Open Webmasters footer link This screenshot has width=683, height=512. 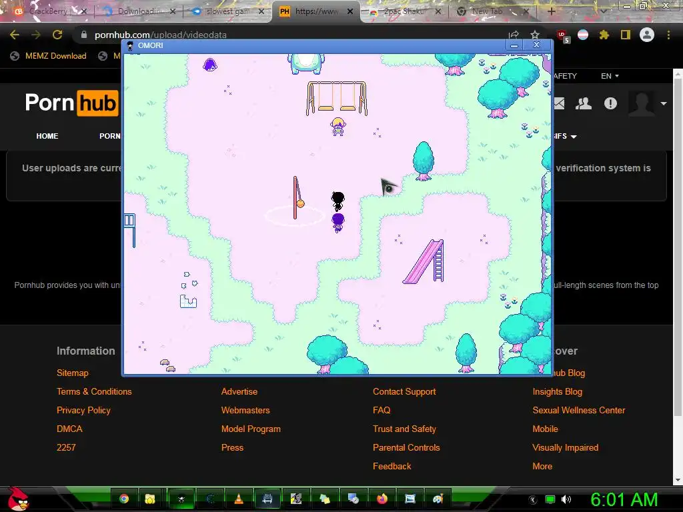click(x=245, y=410)
